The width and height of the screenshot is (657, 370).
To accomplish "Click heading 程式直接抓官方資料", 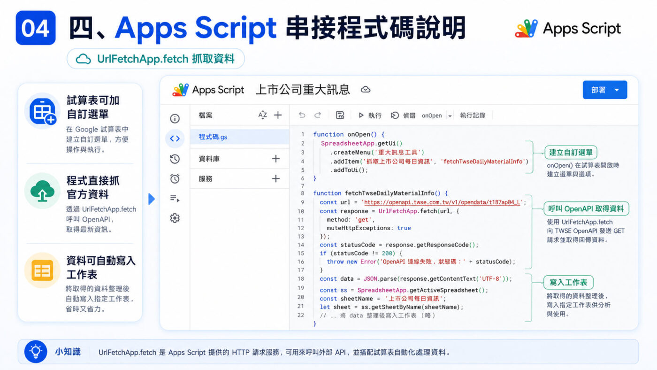I will click(x=93, y=187).
